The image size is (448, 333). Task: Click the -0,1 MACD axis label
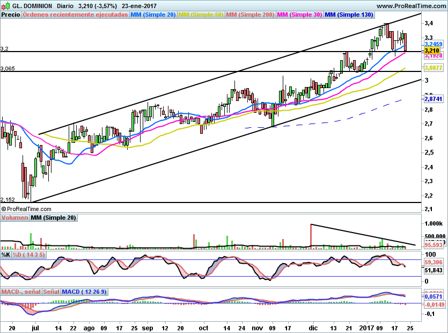tap(429, 314)
